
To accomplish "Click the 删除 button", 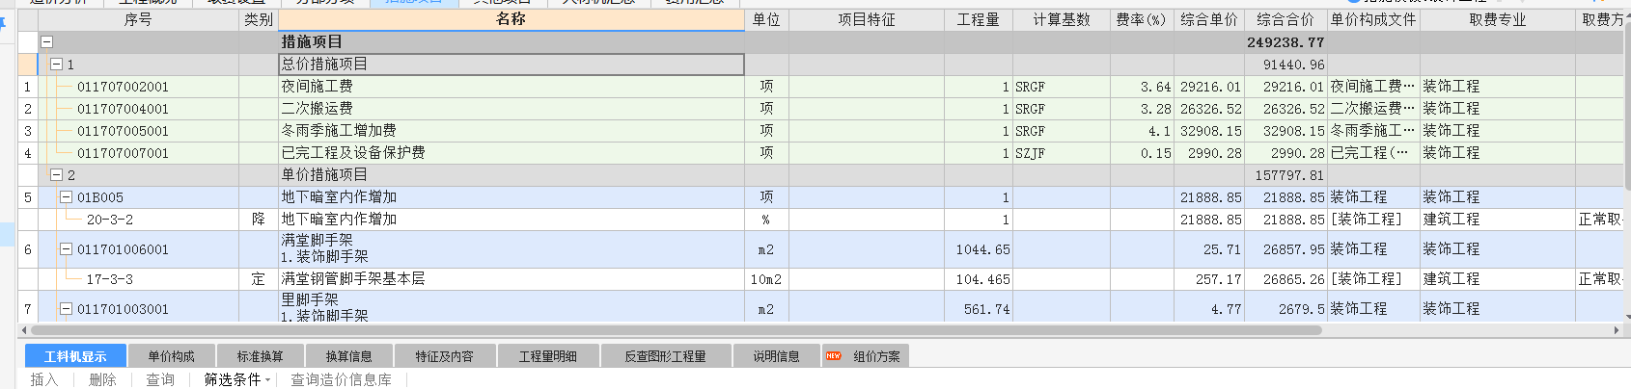I will click(x=102, y=379).
